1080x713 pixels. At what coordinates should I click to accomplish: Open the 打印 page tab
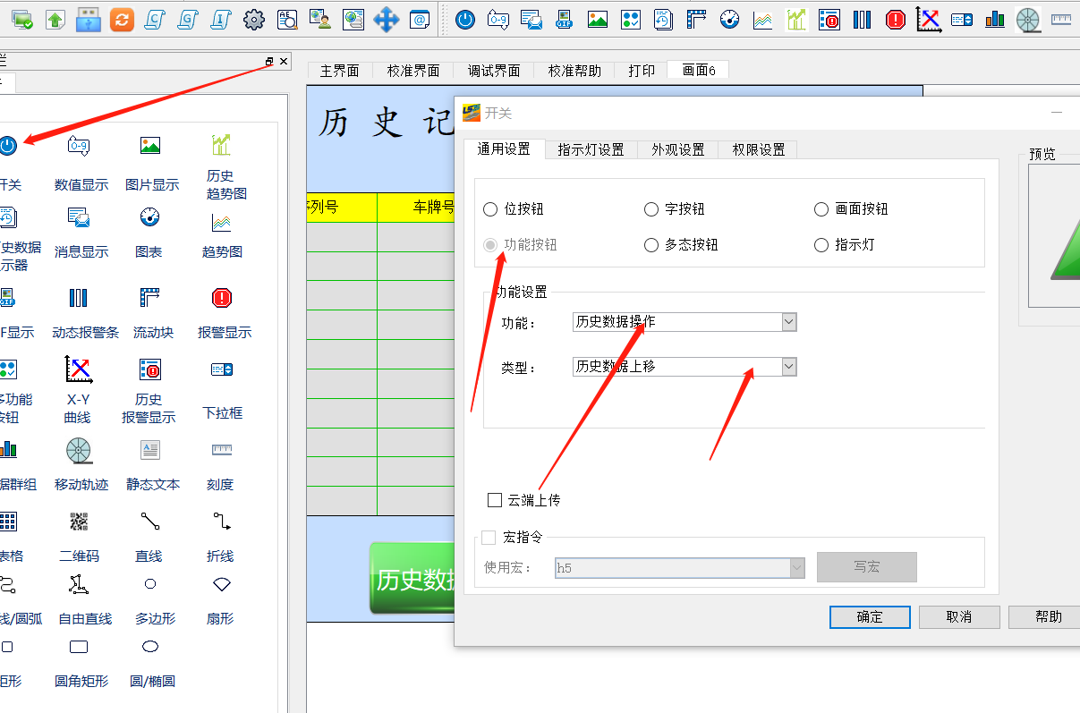coord(642,71)
